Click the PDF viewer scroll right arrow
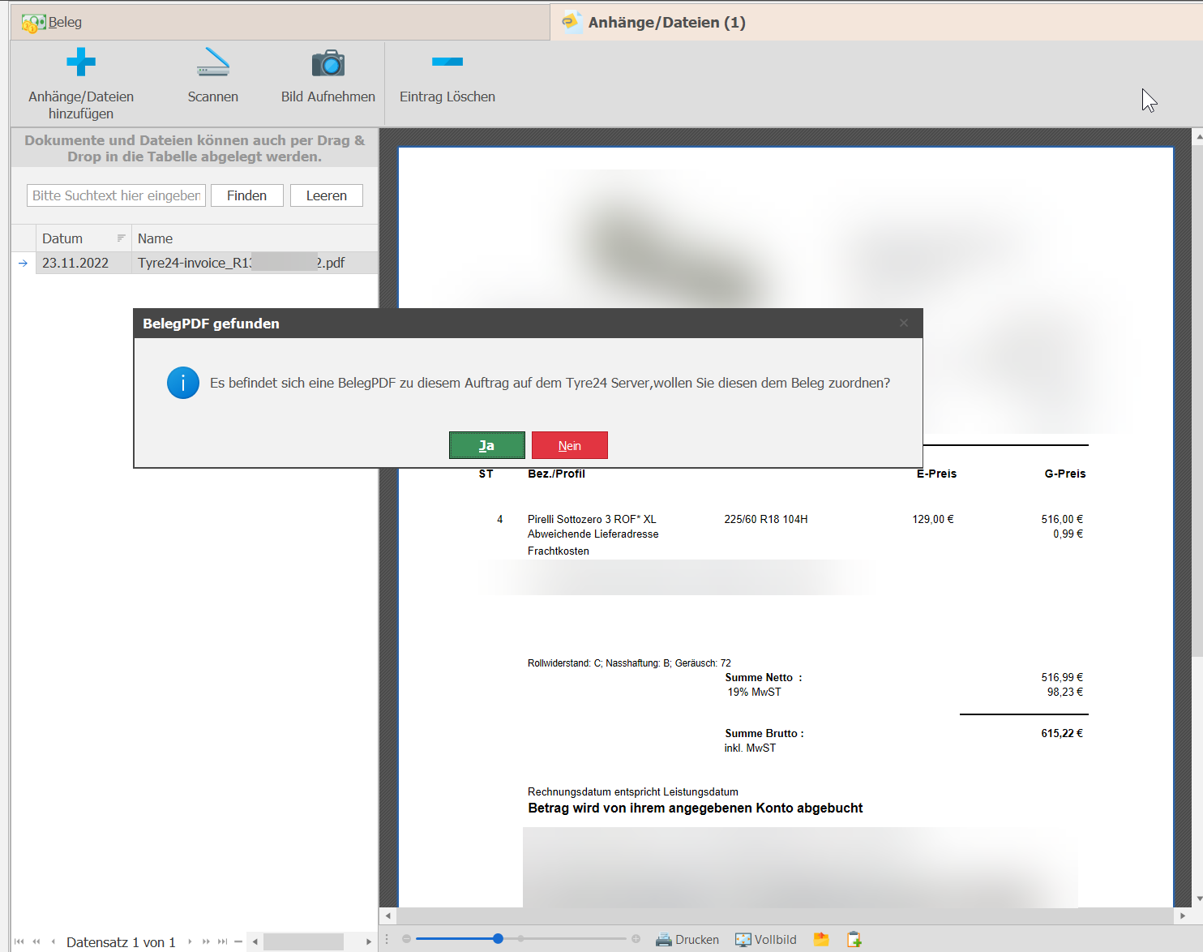The width and height of the screenshot is (1203, 952). [x=1183, y=916]
